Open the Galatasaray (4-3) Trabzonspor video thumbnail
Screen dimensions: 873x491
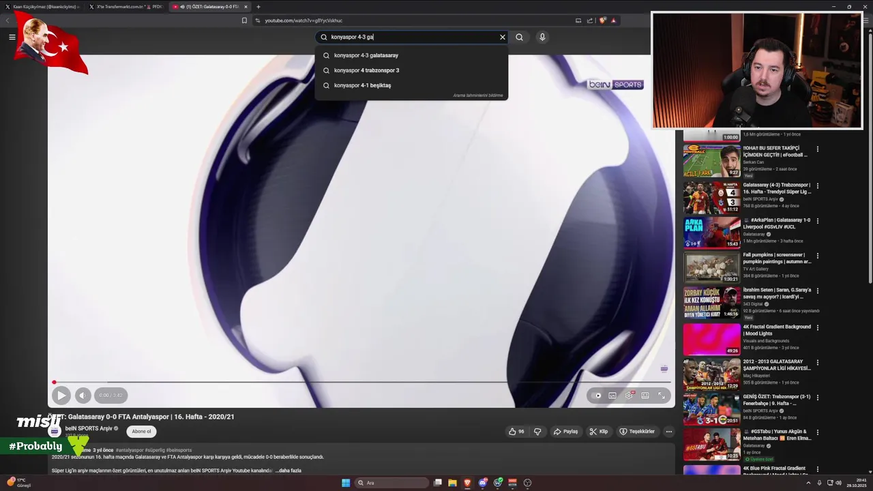(711, 196)
